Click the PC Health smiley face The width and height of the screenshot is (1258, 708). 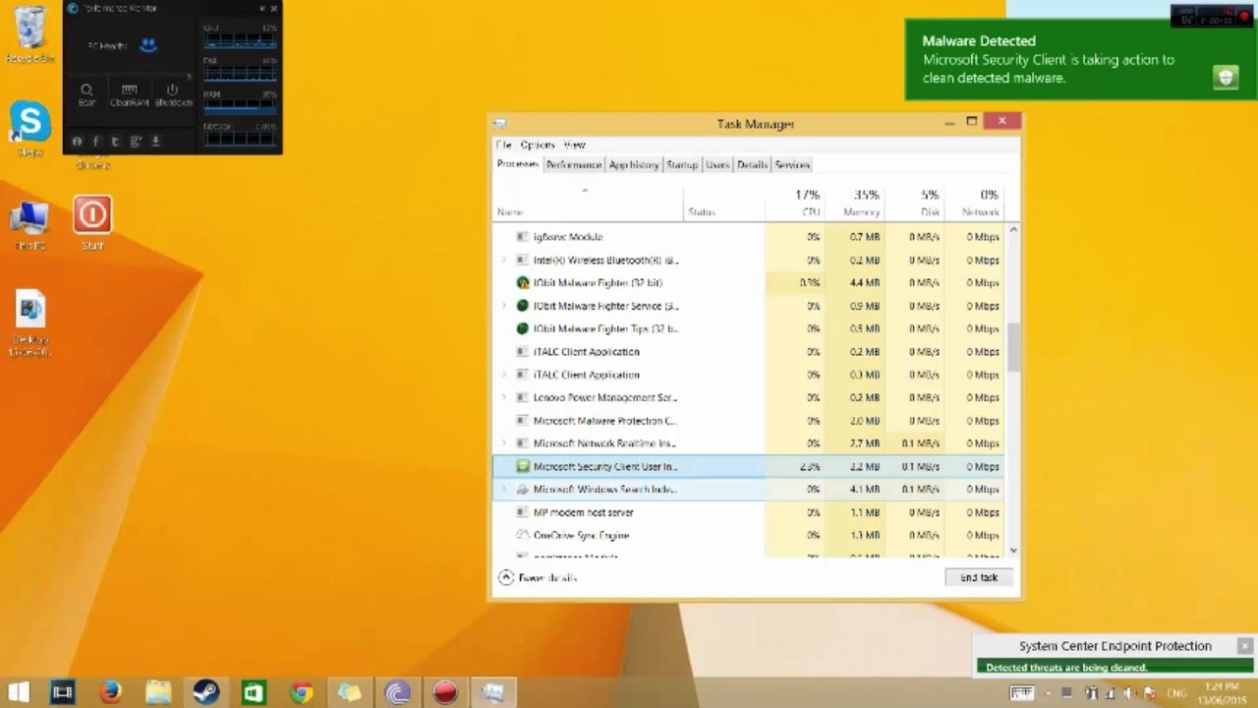pos(148,45)
